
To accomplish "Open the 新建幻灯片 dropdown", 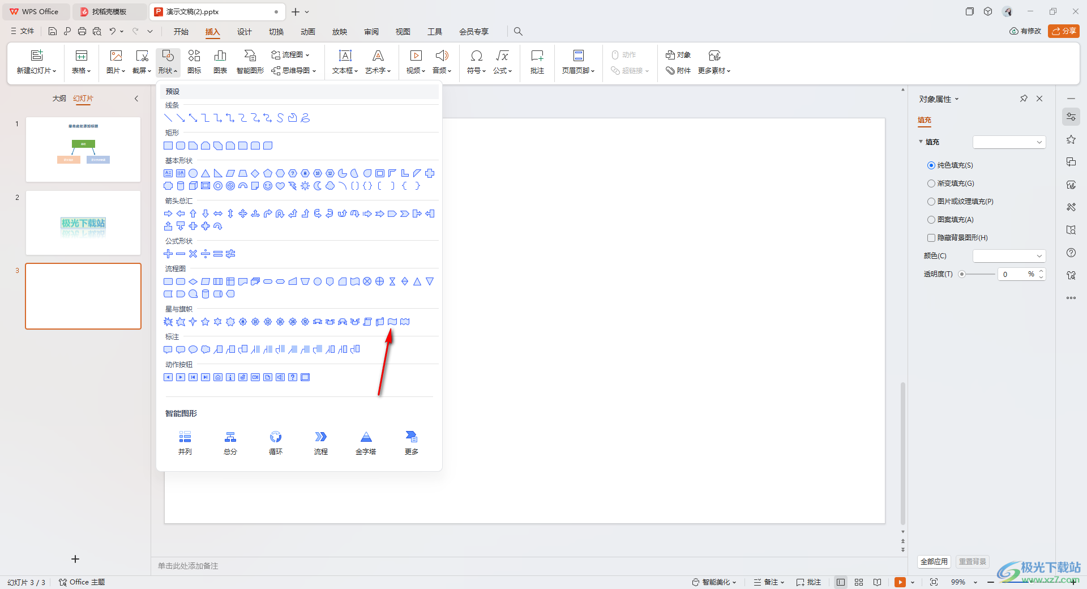I will pos(37,71).
